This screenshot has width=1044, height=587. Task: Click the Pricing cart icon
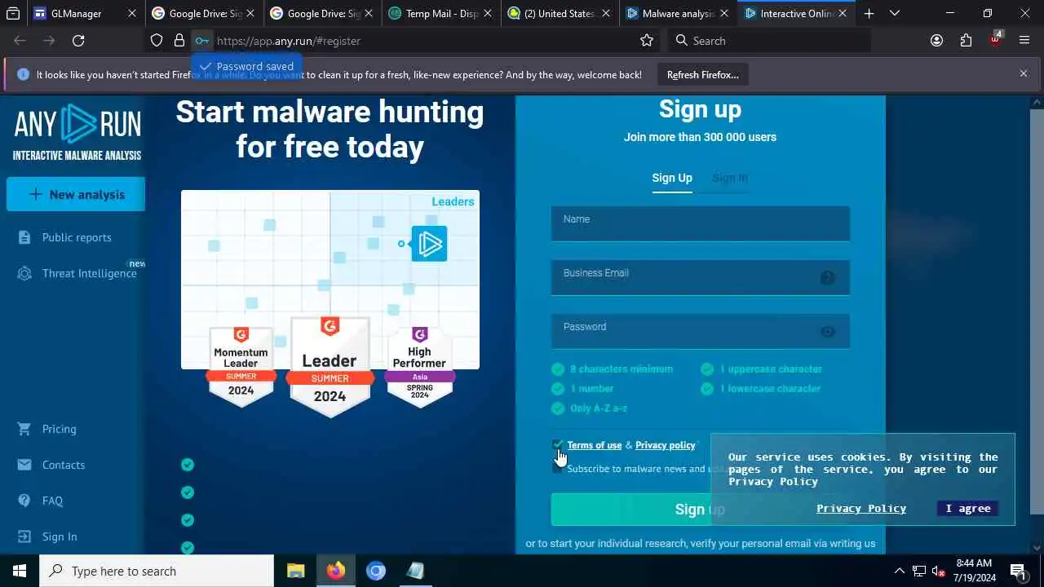tap(24, 429)
